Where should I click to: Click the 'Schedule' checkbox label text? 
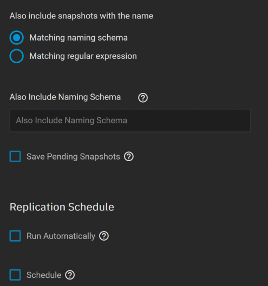[44, 275]
